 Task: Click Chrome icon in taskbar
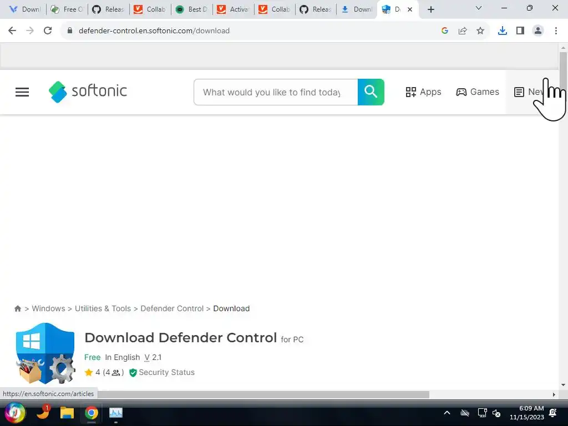tap(92, 413)
